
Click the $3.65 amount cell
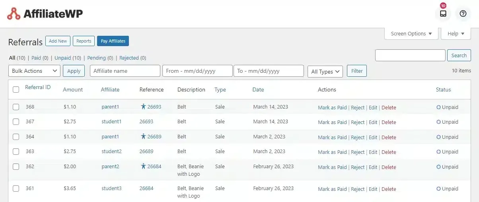(x=70, y=188)
